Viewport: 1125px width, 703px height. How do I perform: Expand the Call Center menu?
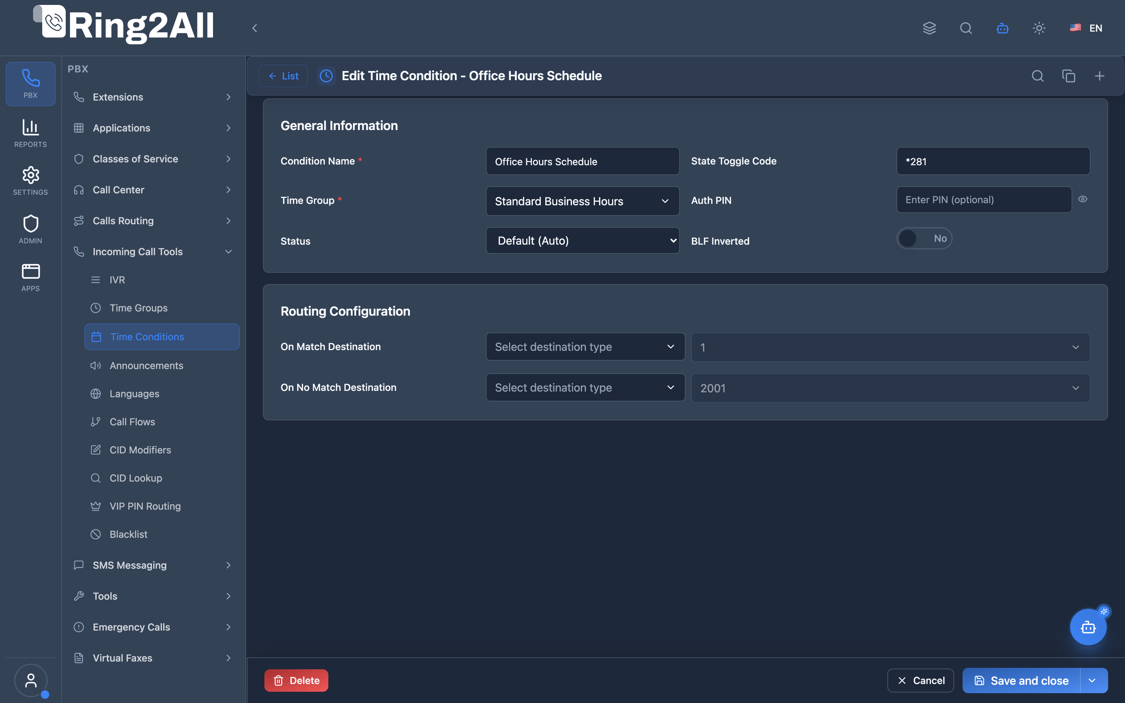pos(153,190)
